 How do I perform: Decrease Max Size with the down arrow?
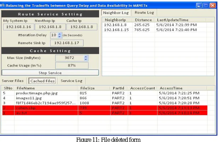(x=86, y=59)
